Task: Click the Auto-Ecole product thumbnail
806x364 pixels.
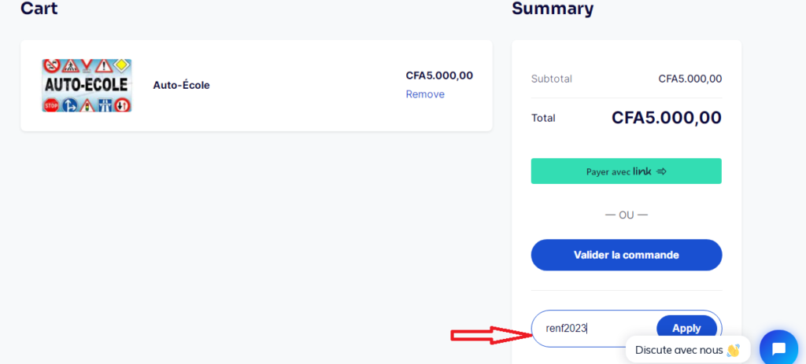Action: pyautogui.click(x=87, y=85)
